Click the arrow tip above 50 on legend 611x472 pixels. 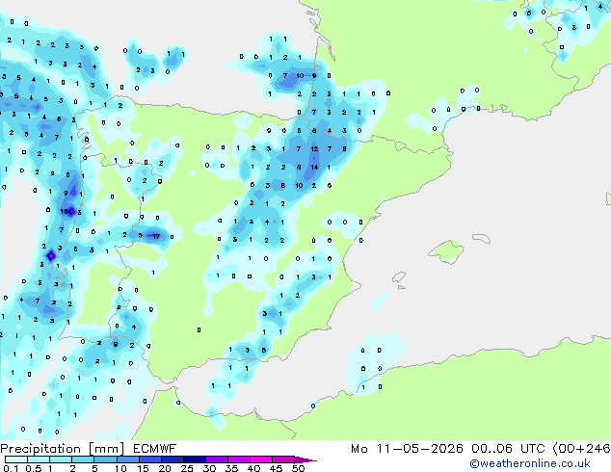(305, 459)
